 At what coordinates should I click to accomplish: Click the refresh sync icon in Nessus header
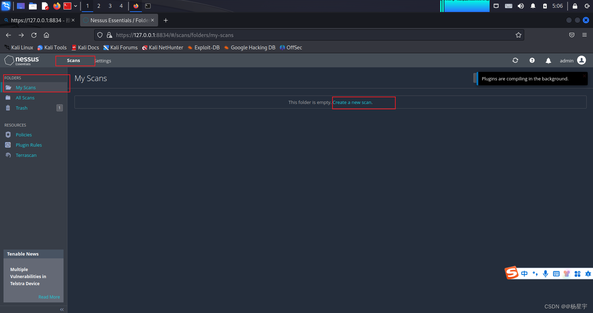tap(515, 61)
